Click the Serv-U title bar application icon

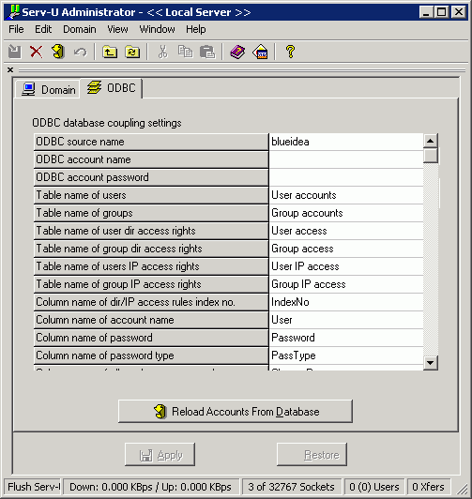(x=14, y=12)
